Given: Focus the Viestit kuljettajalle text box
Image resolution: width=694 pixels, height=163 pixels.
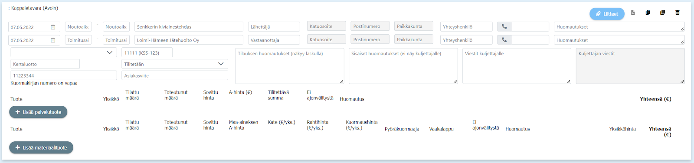Looking at the screenshot, I should [x=517, y=66].
